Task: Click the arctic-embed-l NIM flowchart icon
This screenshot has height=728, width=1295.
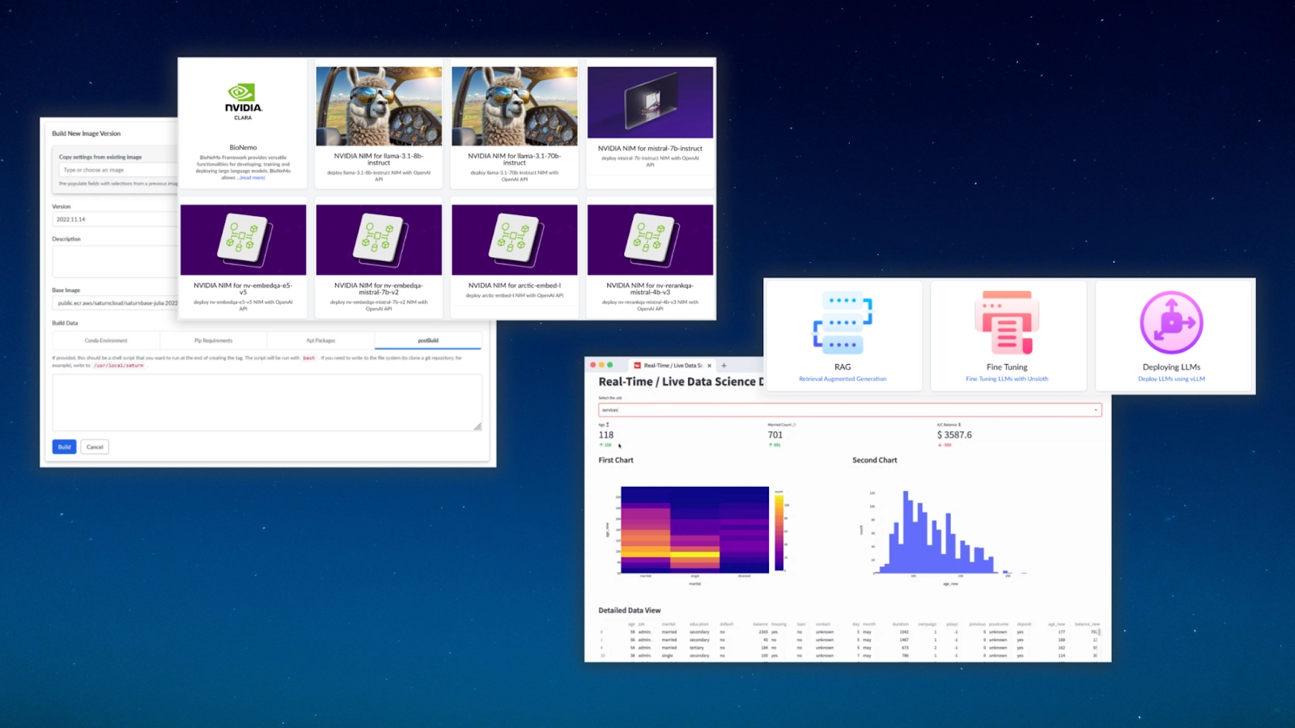Action: click(x=515, y=239)
